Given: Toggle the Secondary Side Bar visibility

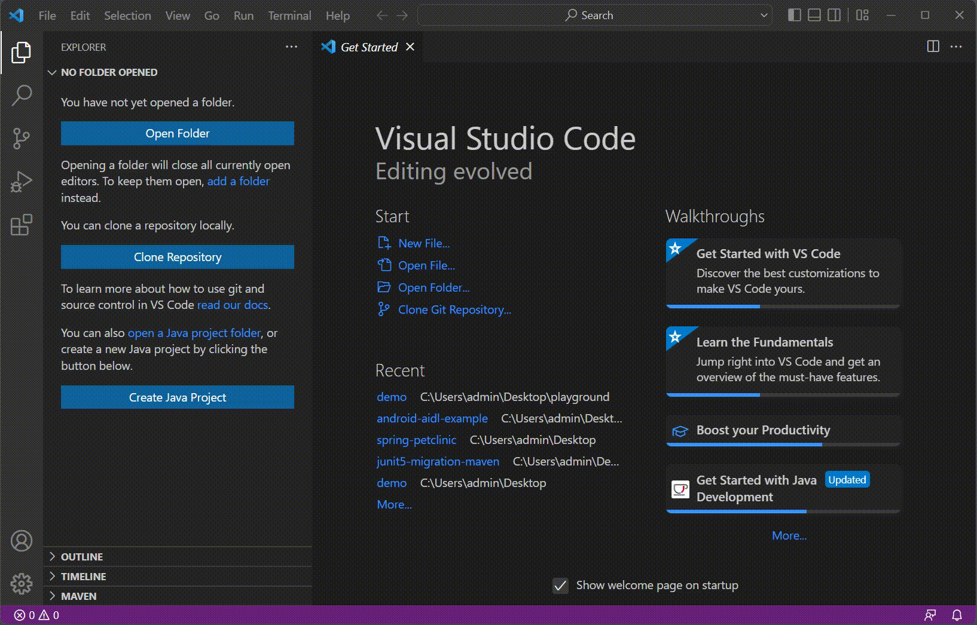Looking at the screenshot, I should coord(834,15).
